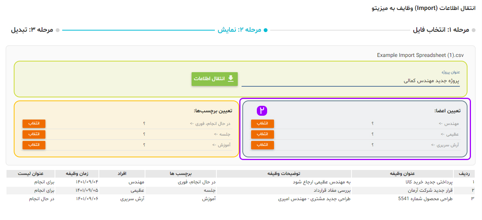Click انتخاب for label آموزش
The image size is (482, 220).
34,145
